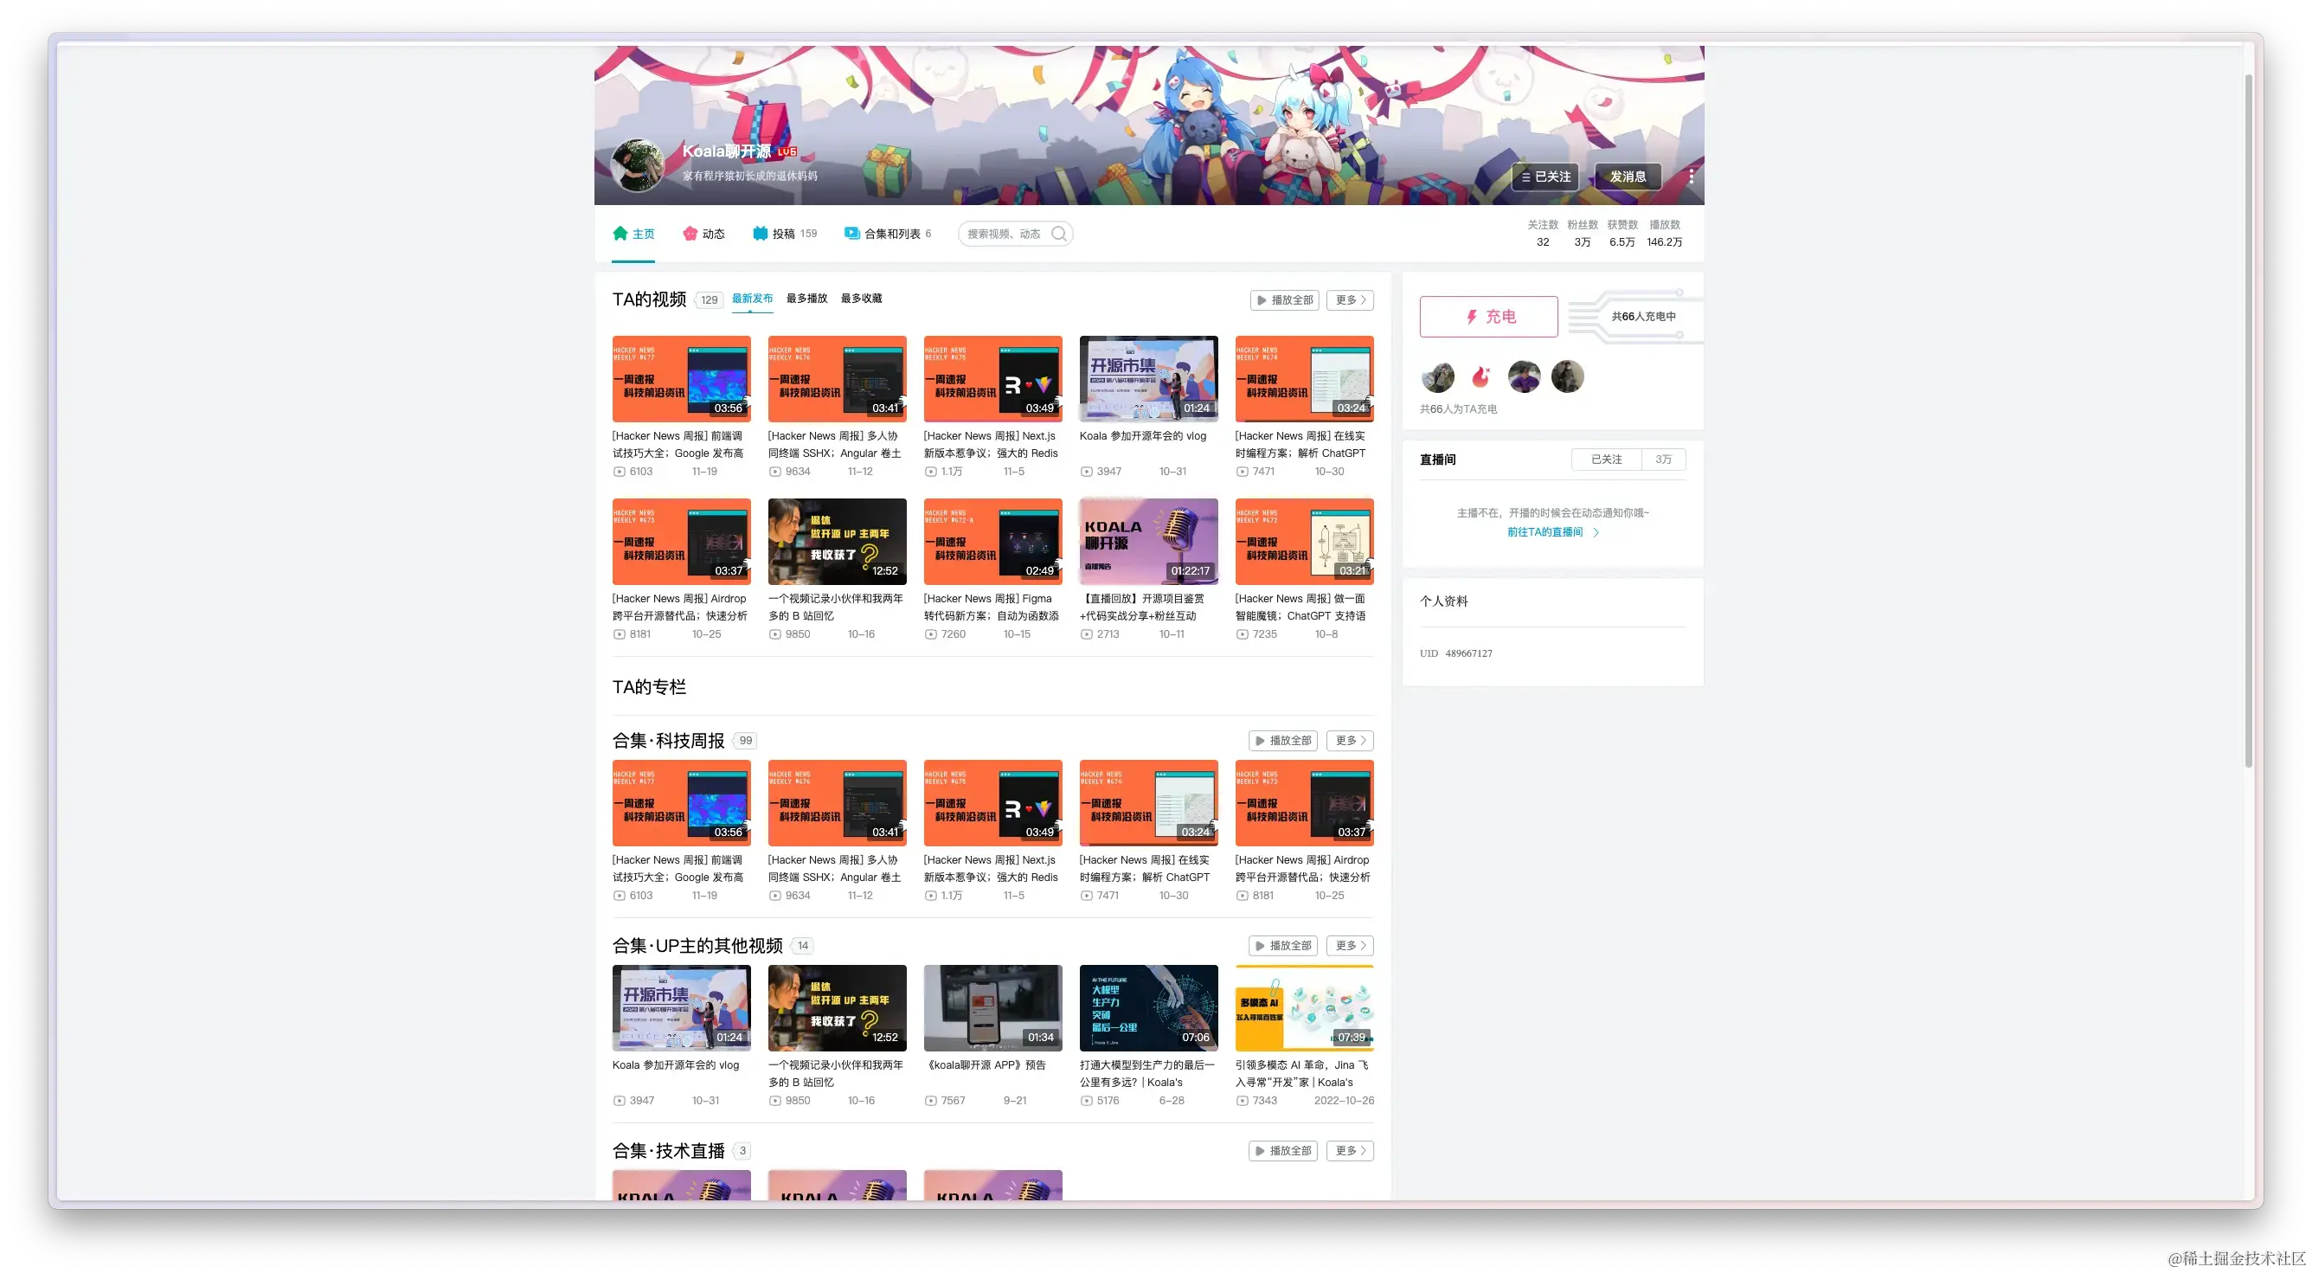Click the red flame supporter avatar

coord(1480,377)
